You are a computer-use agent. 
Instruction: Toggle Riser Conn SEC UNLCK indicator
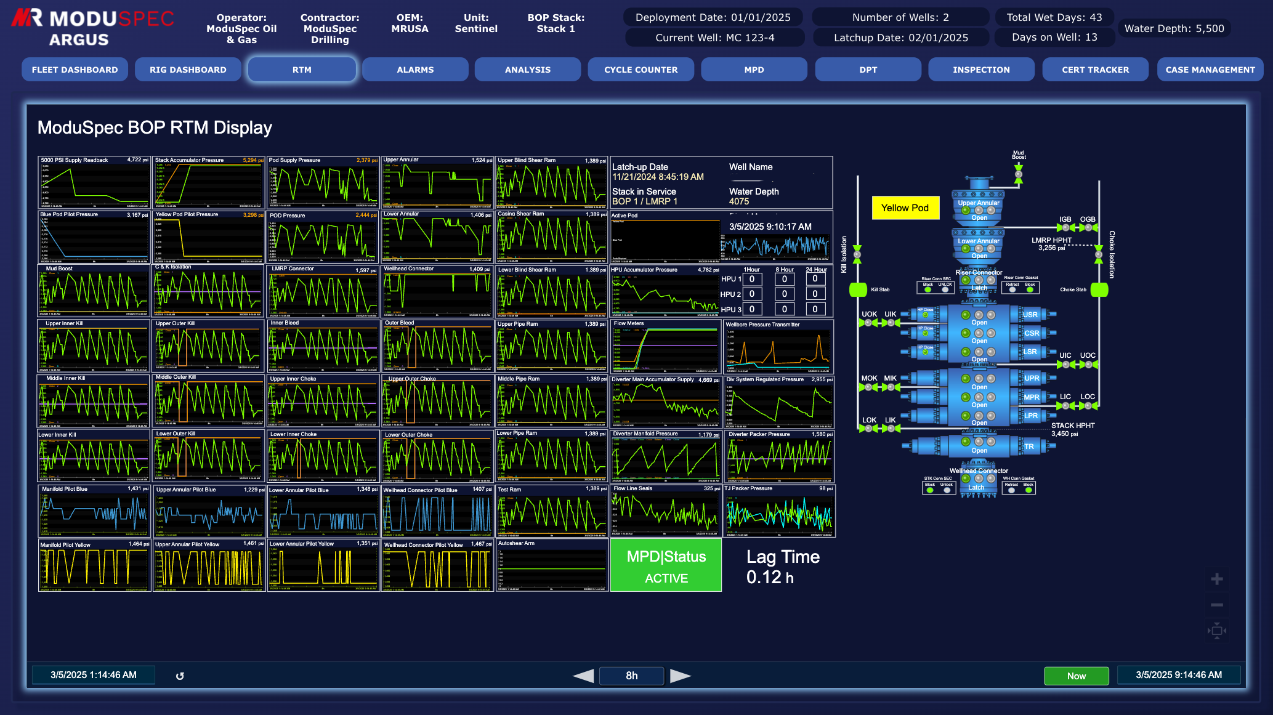(x=945, y=289)
